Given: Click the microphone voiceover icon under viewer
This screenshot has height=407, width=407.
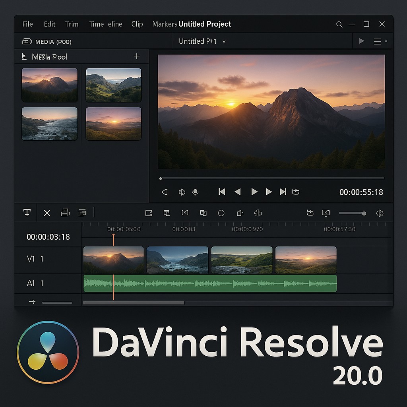Looking at the screenshot, I should [x=195, y=192].
